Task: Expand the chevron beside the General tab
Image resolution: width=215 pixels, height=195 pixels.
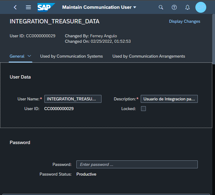Action: coord(29,56)
